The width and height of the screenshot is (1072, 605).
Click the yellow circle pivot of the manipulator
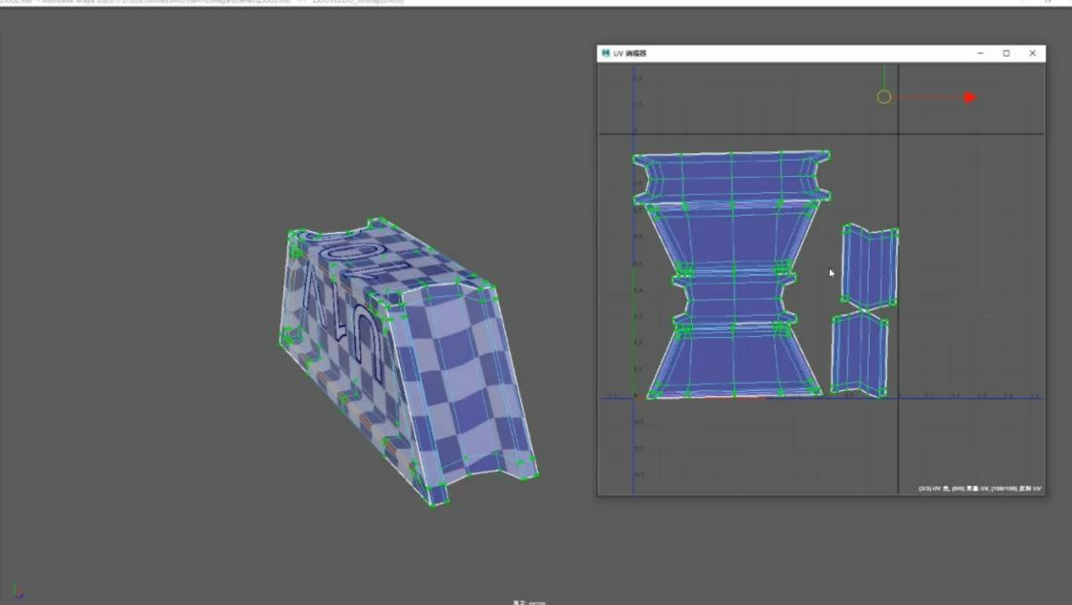884,97
